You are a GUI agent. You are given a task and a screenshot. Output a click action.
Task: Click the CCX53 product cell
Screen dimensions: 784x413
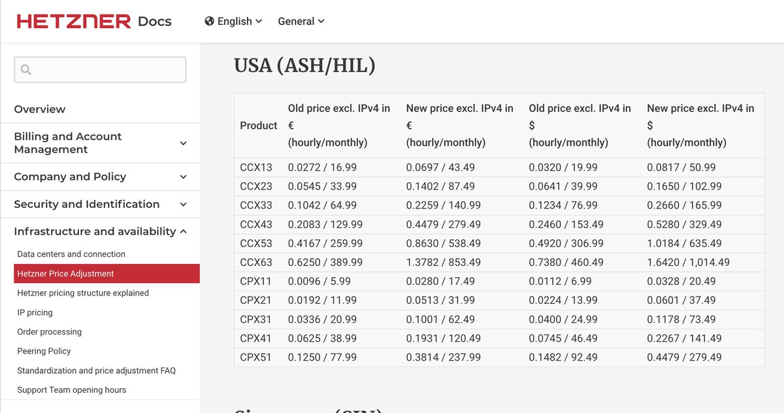[256, 243]
